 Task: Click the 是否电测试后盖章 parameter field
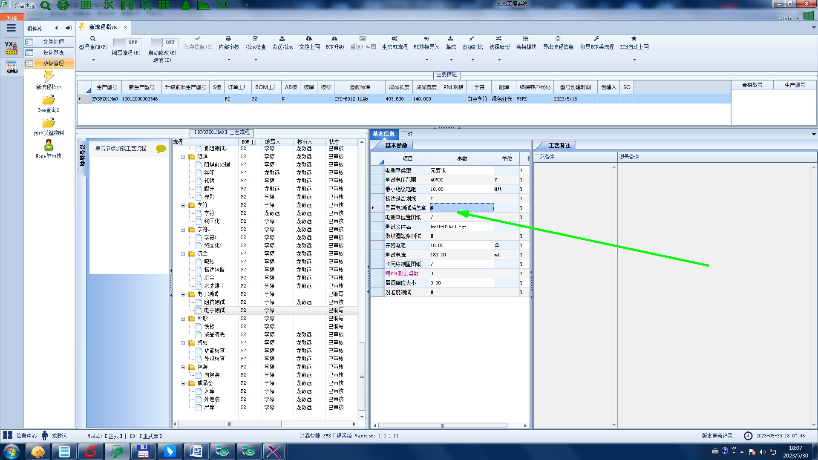pos(461,208)
